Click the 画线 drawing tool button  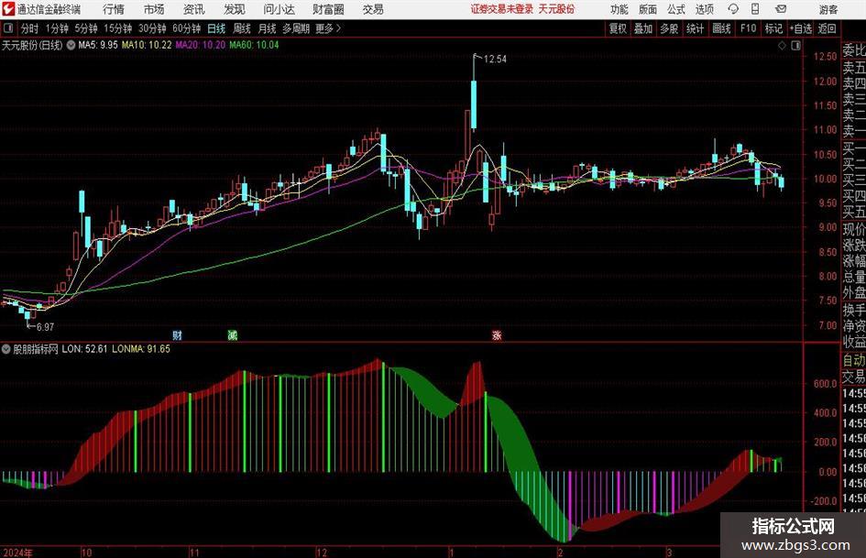pos(721,28)
